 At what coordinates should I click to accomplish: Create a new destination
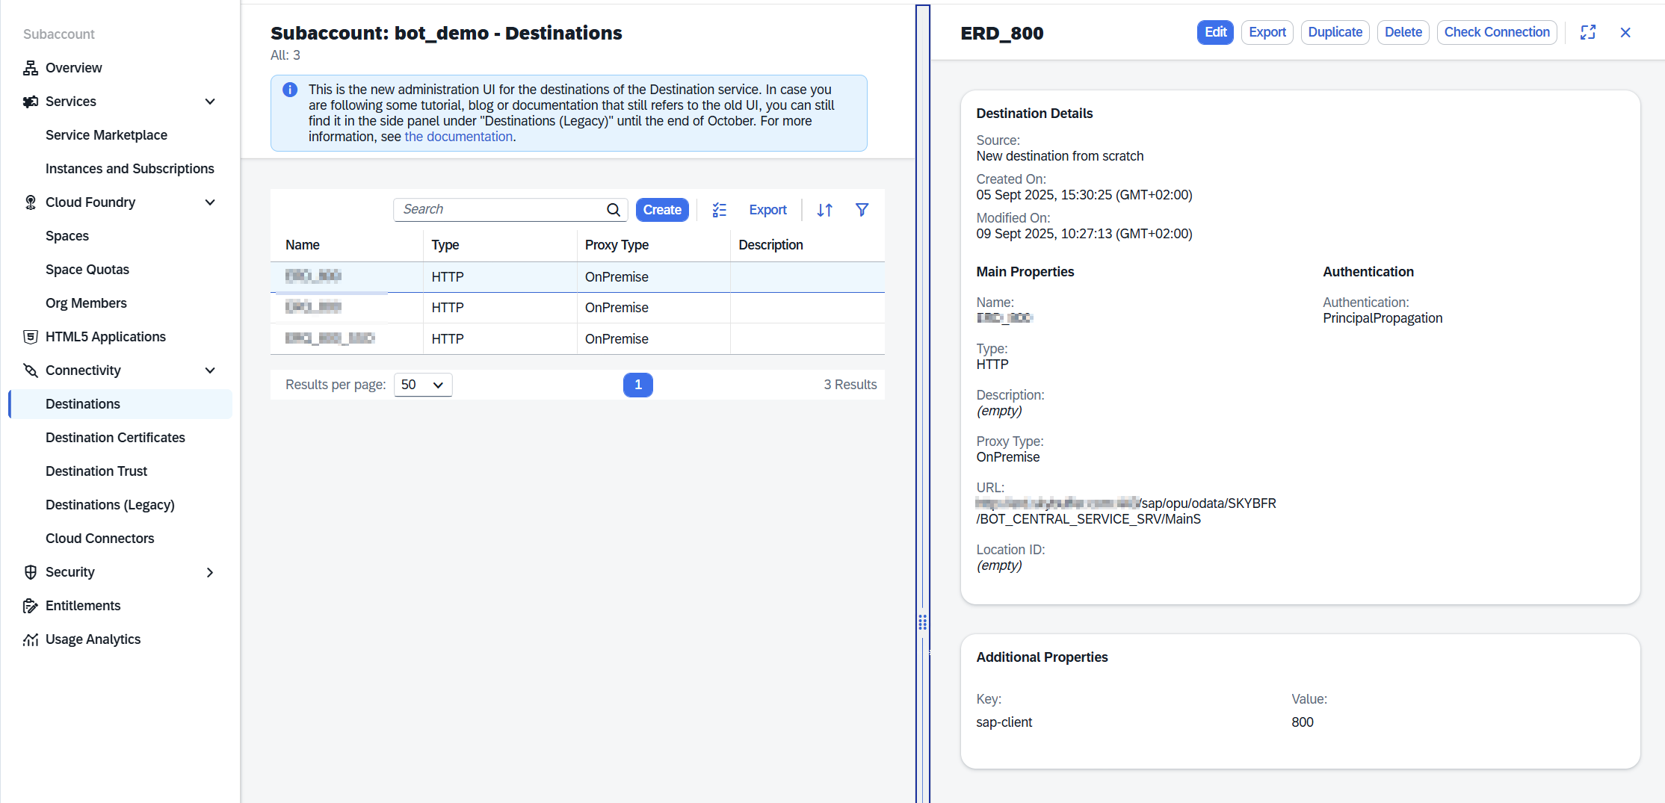point(661,210)
